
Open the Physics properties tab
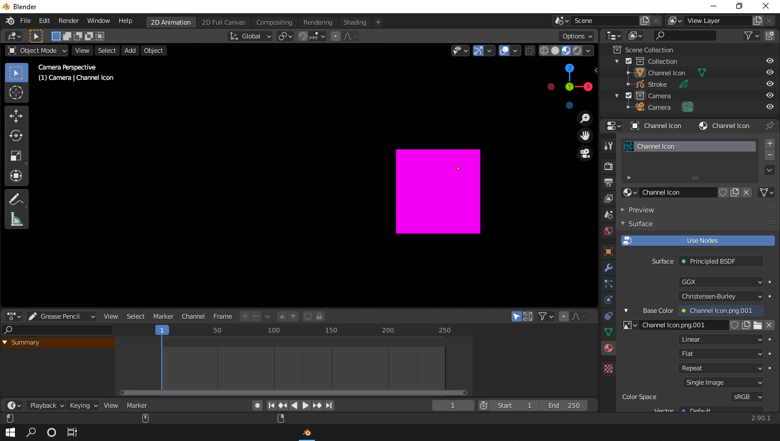pyautogui.click(x=609, y=300)
